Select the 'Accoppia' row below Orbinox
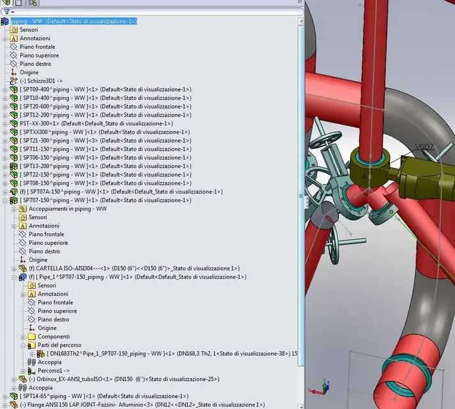Screen dimensions: 455x409 41,388
